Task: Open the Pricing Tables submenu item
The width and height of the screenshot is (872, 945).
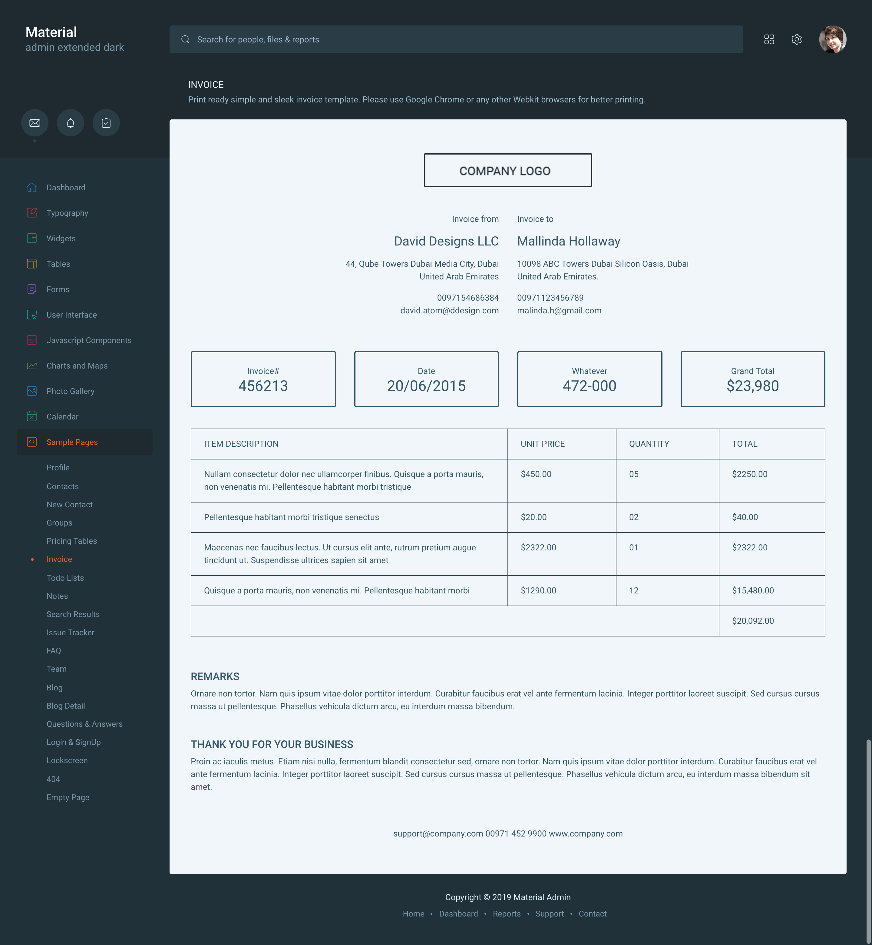Action: coord(72,541)
